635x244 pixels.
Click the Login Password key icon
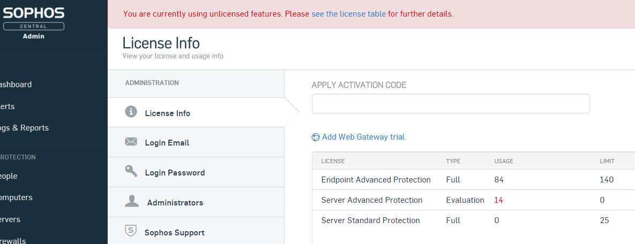(131, 171)
